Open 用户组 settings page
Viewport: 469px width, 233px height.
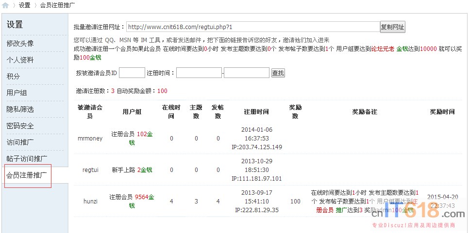coord(17,93)
